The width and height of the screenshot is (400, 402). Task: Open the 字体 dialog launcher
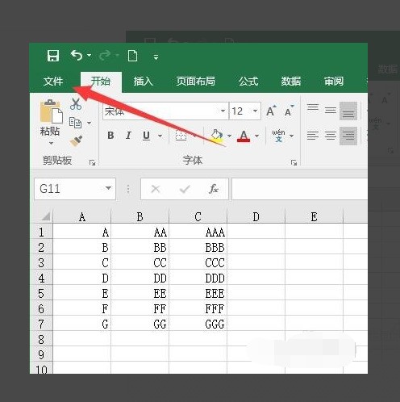click(294, 162)
